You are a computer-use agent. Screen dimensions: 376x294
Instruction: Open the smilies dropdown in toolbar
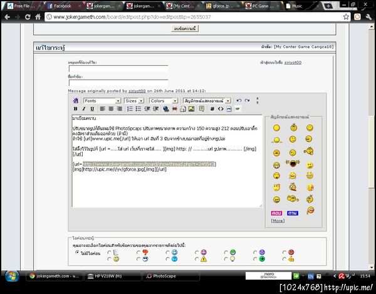207,101
